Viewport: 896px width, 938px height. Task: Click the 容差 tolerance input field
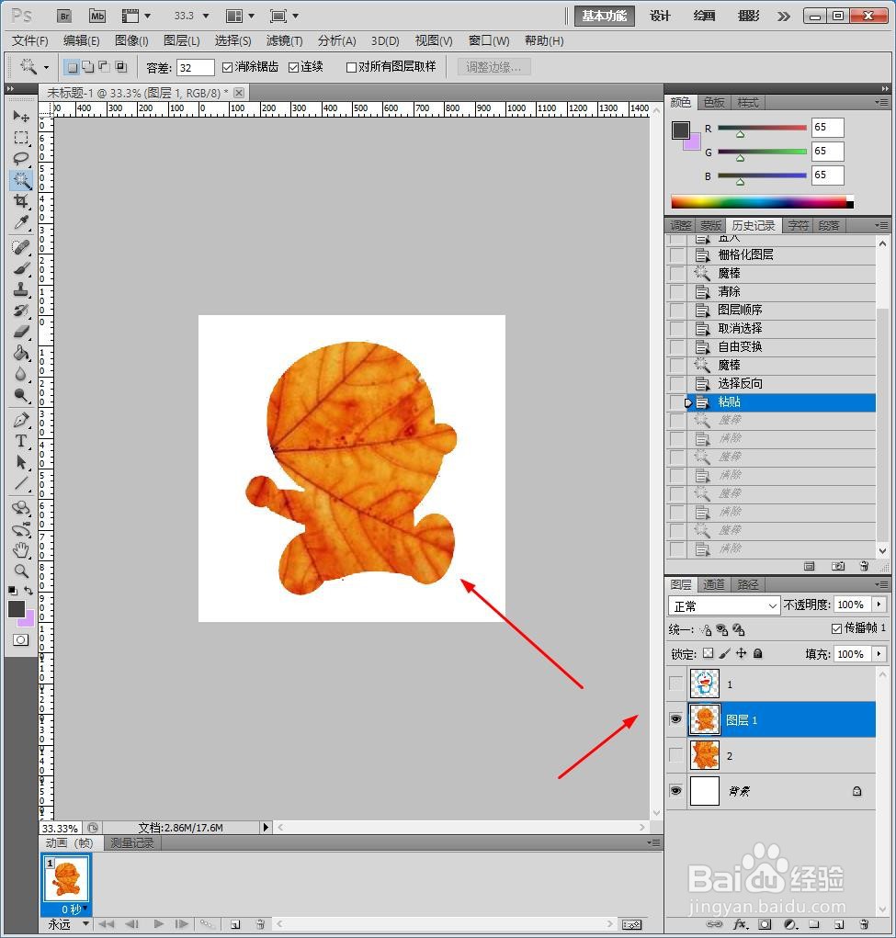[x=195, y=68]
